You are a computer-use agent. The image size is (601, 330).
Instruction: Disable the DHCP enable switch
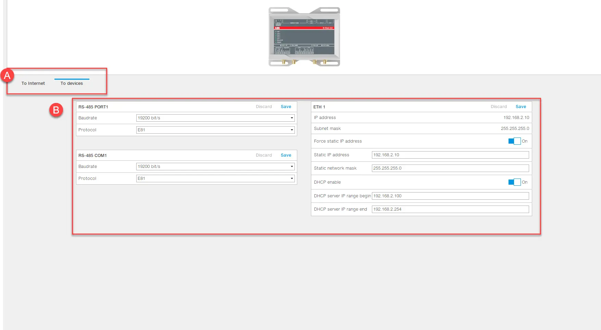coord(514,182)
